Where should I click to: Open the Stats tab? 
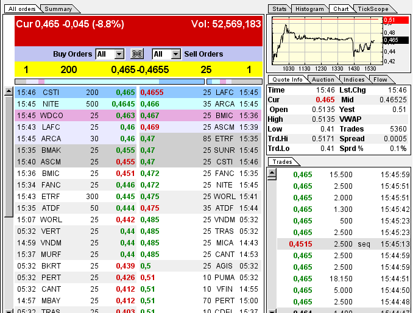coord(279,9)
